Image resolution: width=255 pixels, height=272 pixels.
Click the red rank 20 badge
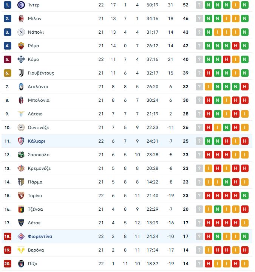(8, 264)
